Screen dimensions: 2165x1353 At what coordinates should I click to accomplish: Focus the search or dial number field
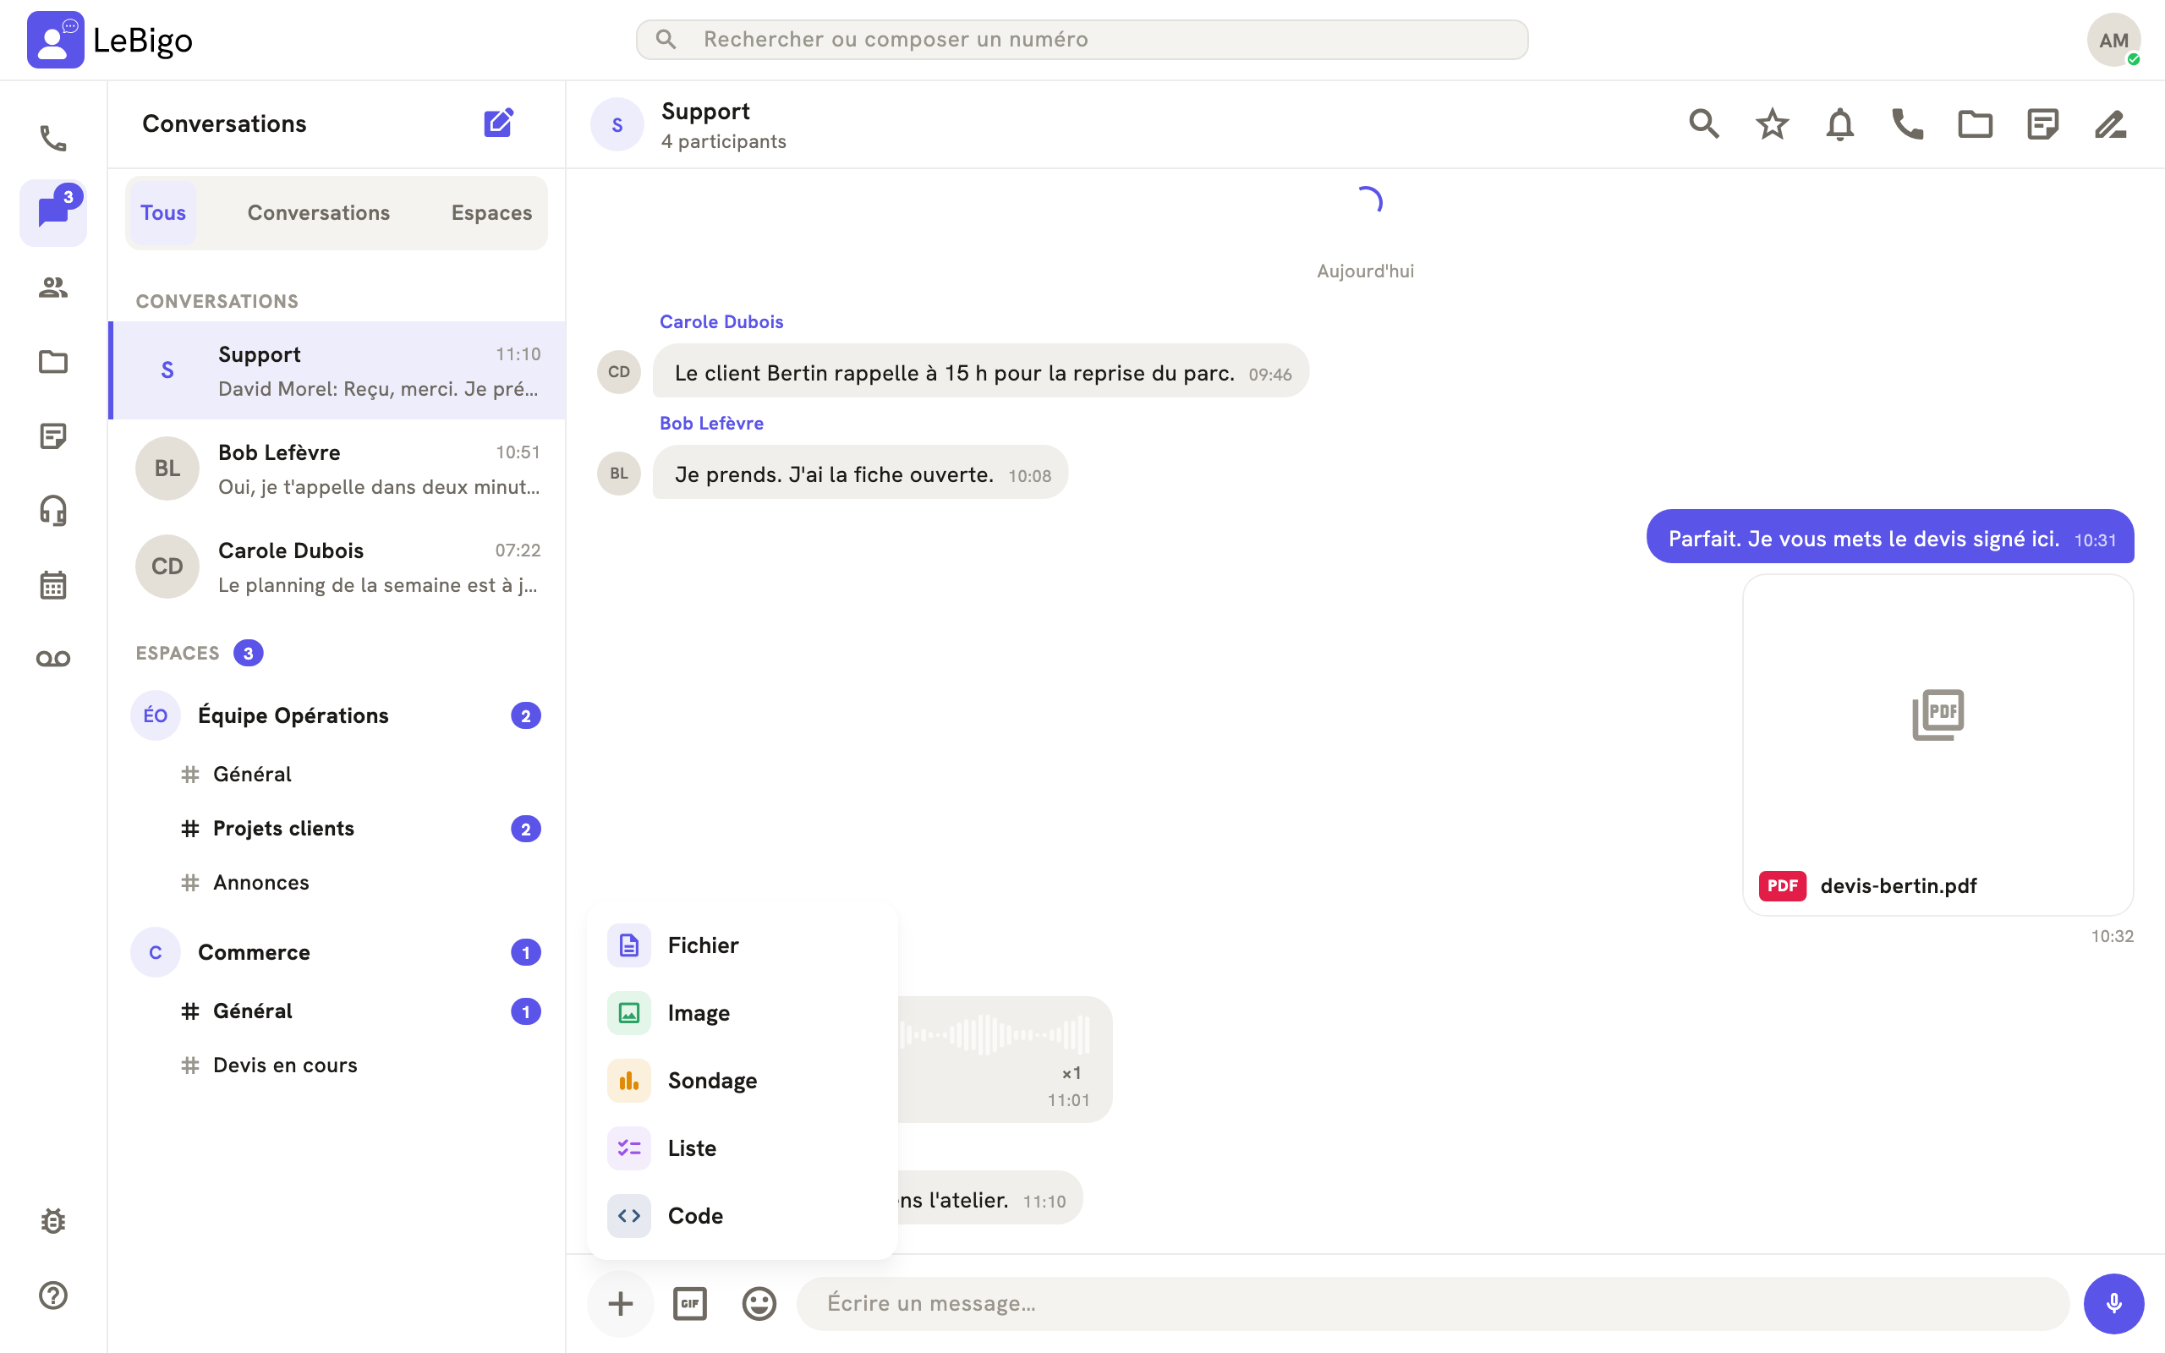pyautogui.click(x=1082, y=40)
